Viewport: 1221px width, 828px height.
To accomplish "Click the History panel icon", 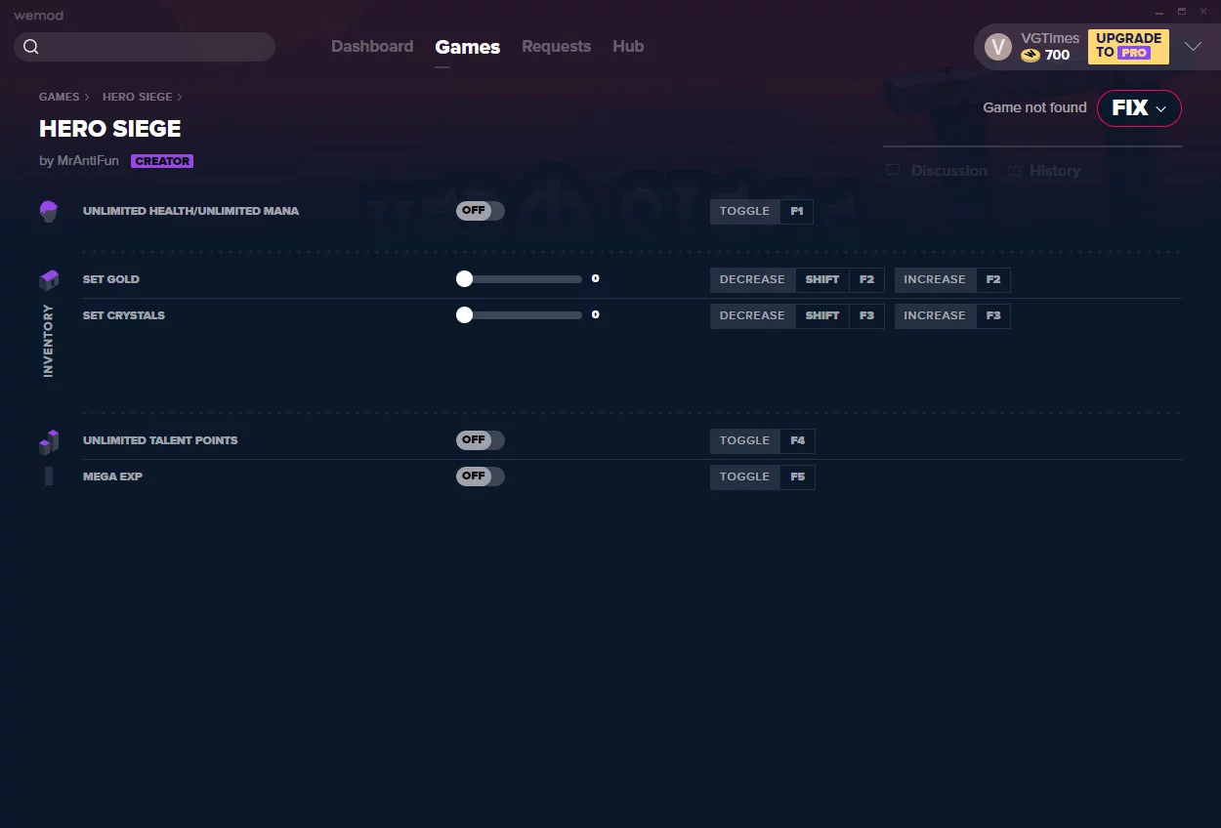I will tap(1015, 171).
